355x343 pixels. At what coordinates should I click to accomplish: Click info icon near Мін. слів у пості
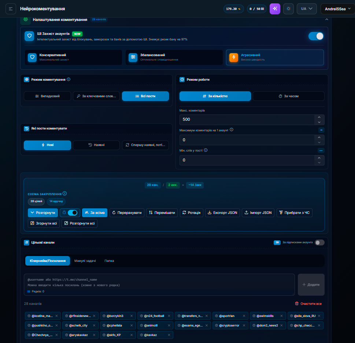point(206,150)
